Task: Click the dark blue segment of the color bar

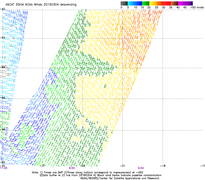Action: pos(139,3)
